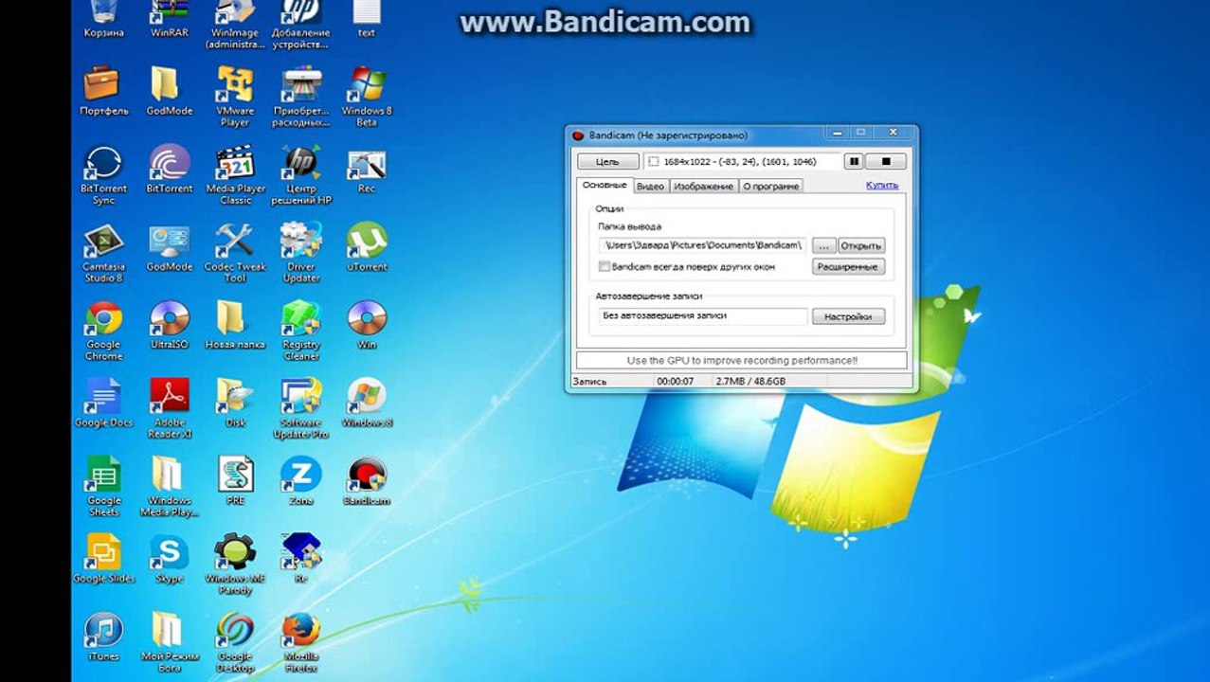
Task: Select the Rec shortcut icon
Action: pos(367,170)
